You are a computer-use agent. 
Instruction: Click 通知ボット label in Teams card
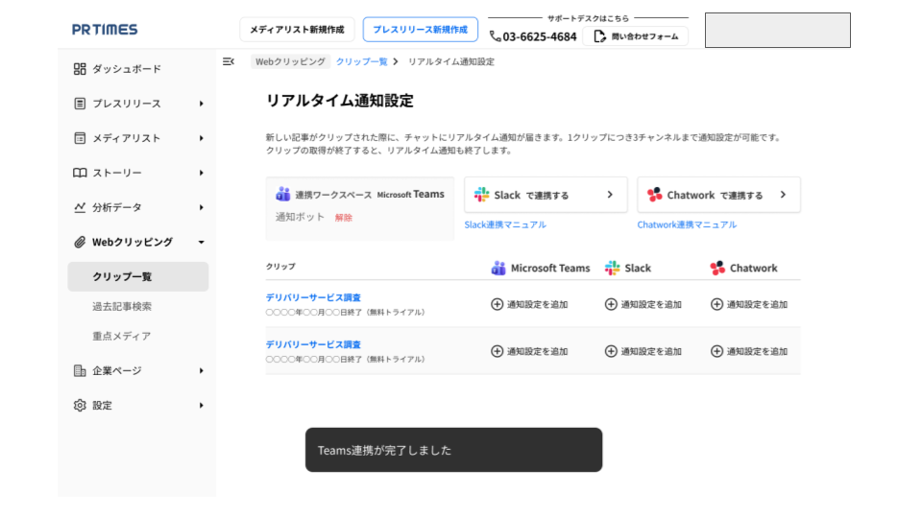[x=300, y=218]
